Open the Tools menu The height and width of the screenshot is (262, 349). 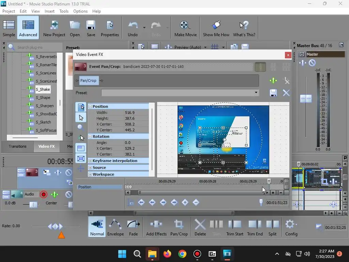click(64, 11)
